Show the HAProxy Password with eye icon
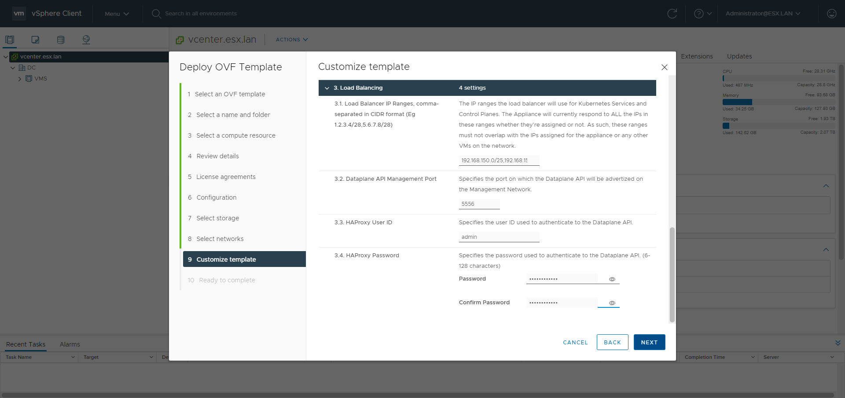 [x=612, y=279]
